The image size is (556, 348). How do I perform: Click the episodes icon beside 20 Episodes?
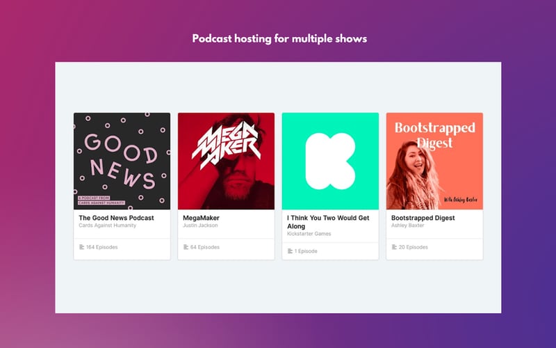point(394,247)
